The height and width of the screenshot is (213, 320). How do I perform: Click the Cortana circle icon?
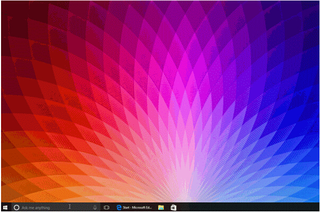click(x=16, y=208)
